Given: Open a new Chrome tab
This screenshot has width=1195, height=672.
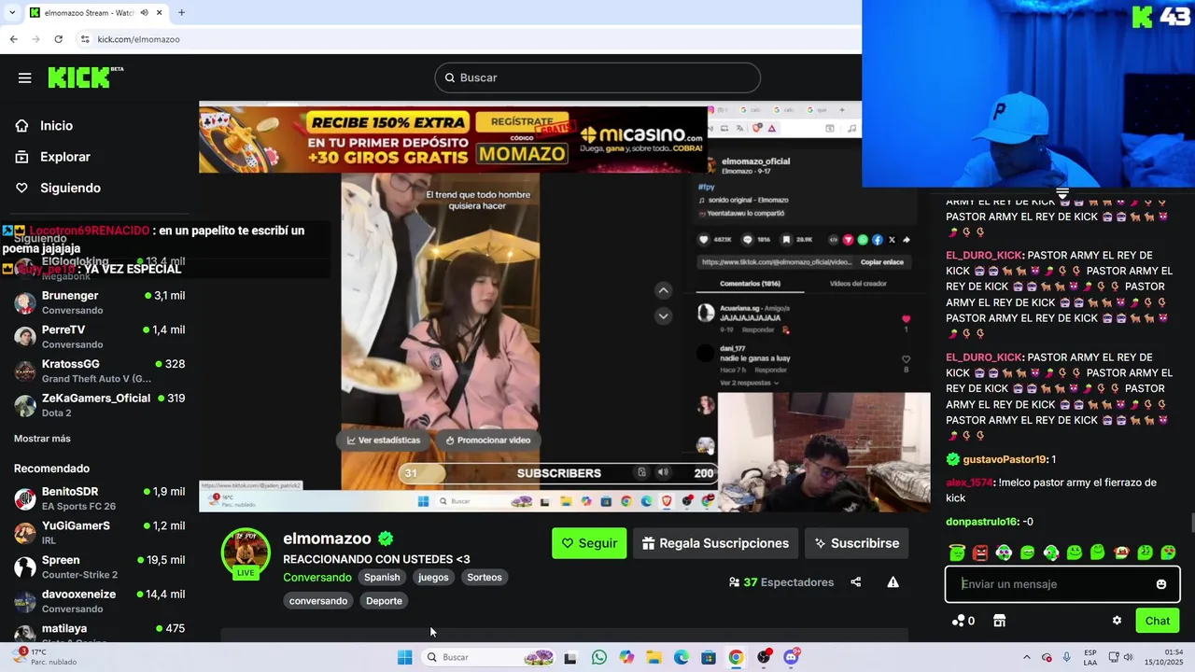Looking at the screenshot, I should (181, 12).
